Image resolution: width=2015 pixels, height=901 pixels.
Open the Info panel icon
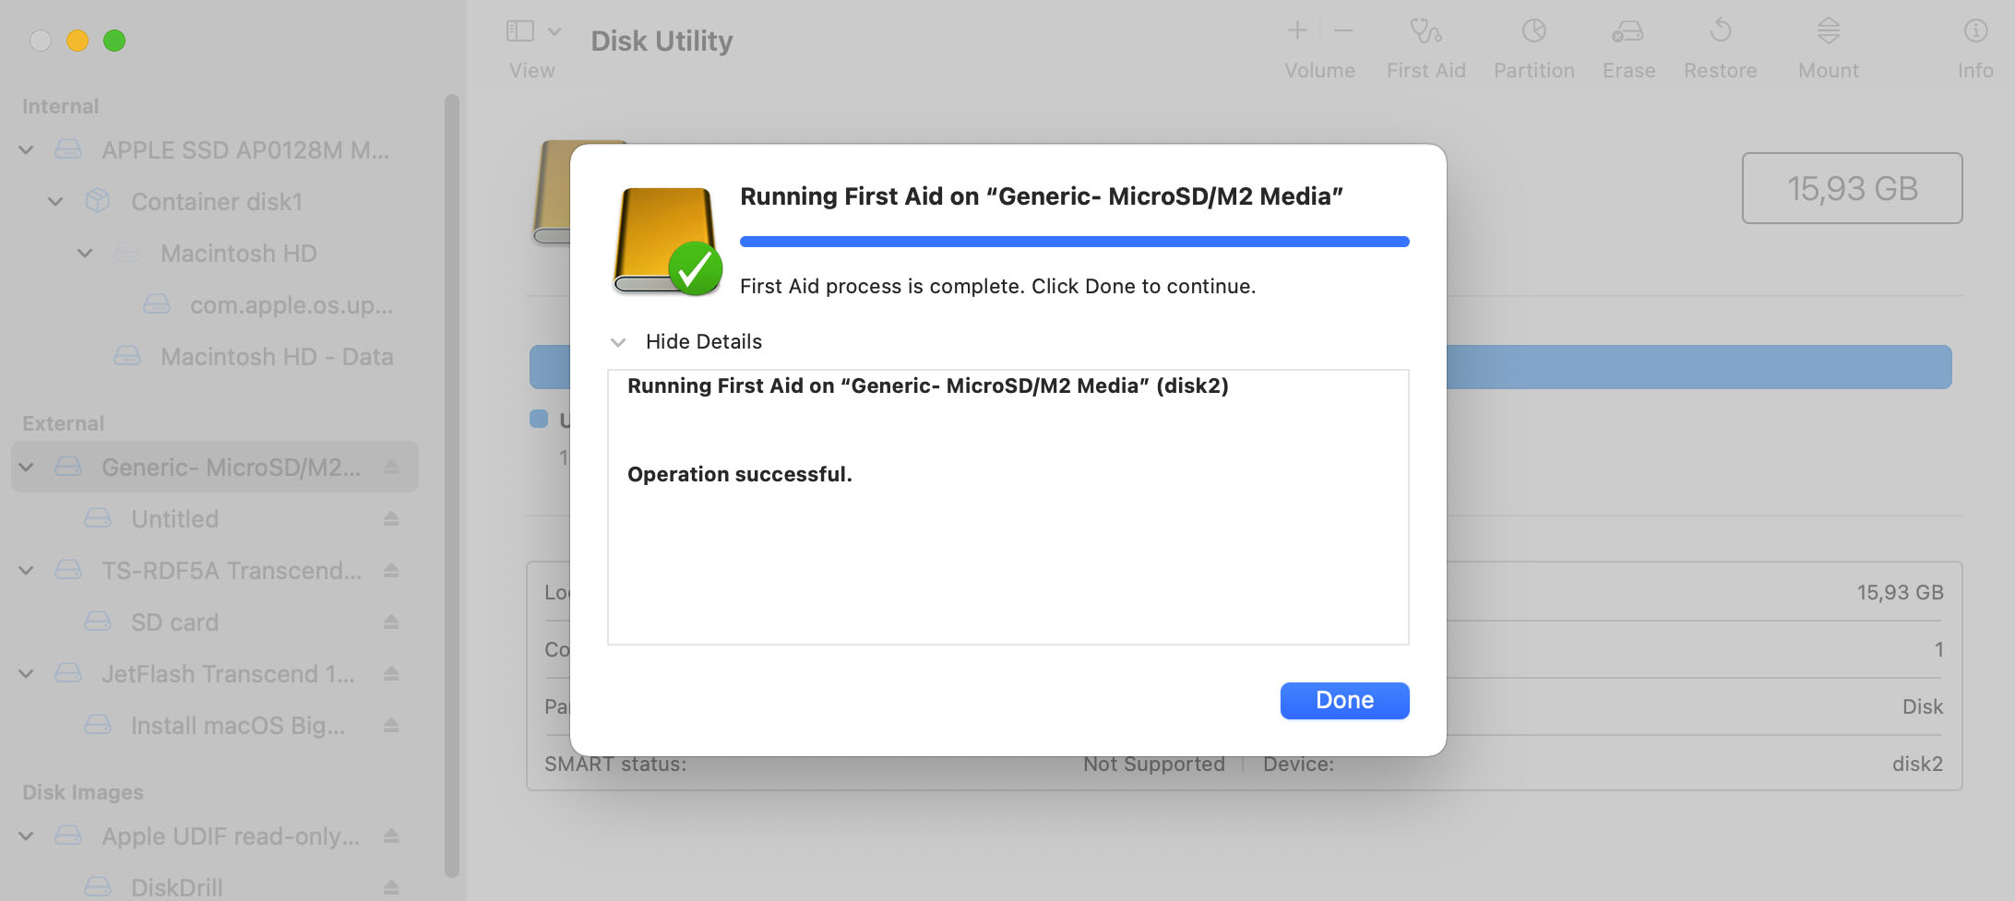point(1974,31)
